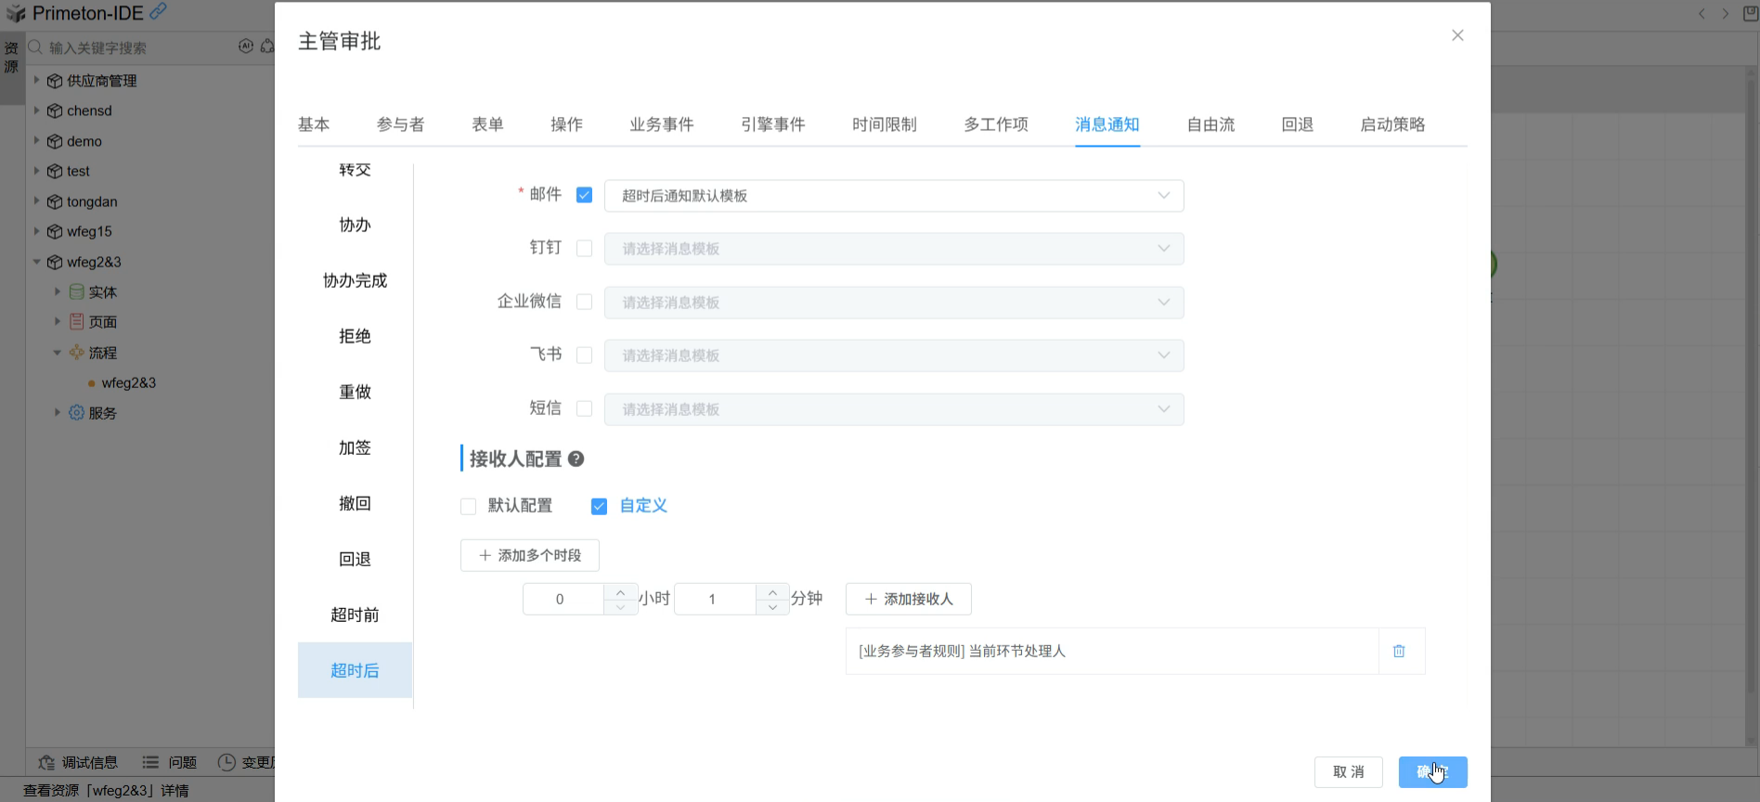Close the 主管审批 dialog with X
This screenshot has height=802, width=1760.
pos(1457,35)
